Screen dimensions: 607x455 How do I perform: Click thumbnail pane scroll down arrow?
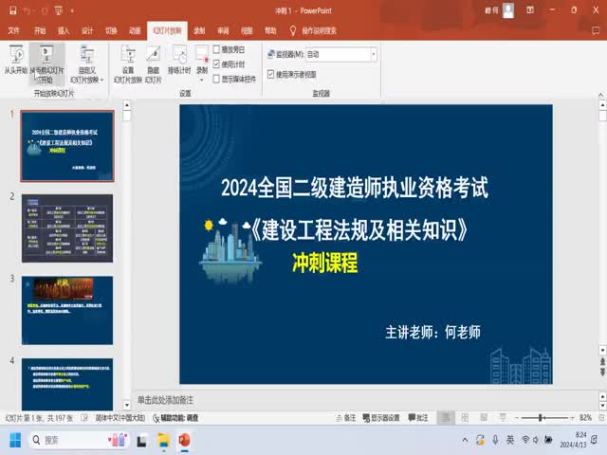(126, 405)
